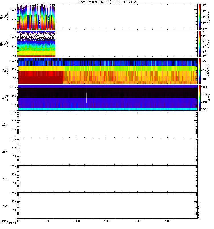Click the 'thc fff 1' y-axis title
The image size is (214, 229).
[x=5, y=125]
